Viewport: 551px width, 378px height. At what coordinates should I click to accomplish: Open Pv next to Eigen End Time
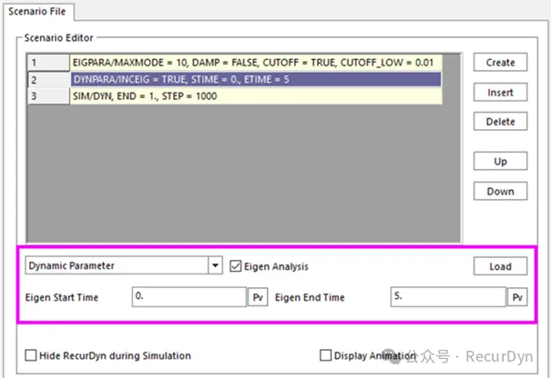click(x=516, y=297)
